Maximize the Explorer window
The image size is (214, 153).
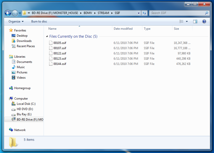click(x=195, y=4)
